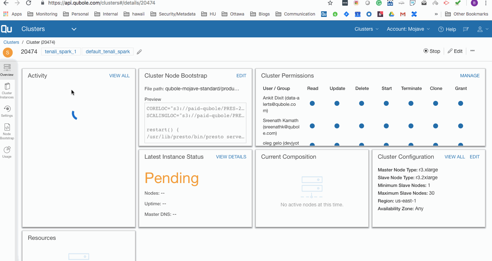Screen dimensions: 492x261
Task: Click the Clusters breadcrumb link
Action: 11,42
